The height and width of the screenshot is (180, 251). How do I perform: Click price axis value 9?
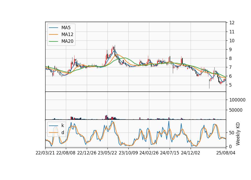click(x=231, y=50)
